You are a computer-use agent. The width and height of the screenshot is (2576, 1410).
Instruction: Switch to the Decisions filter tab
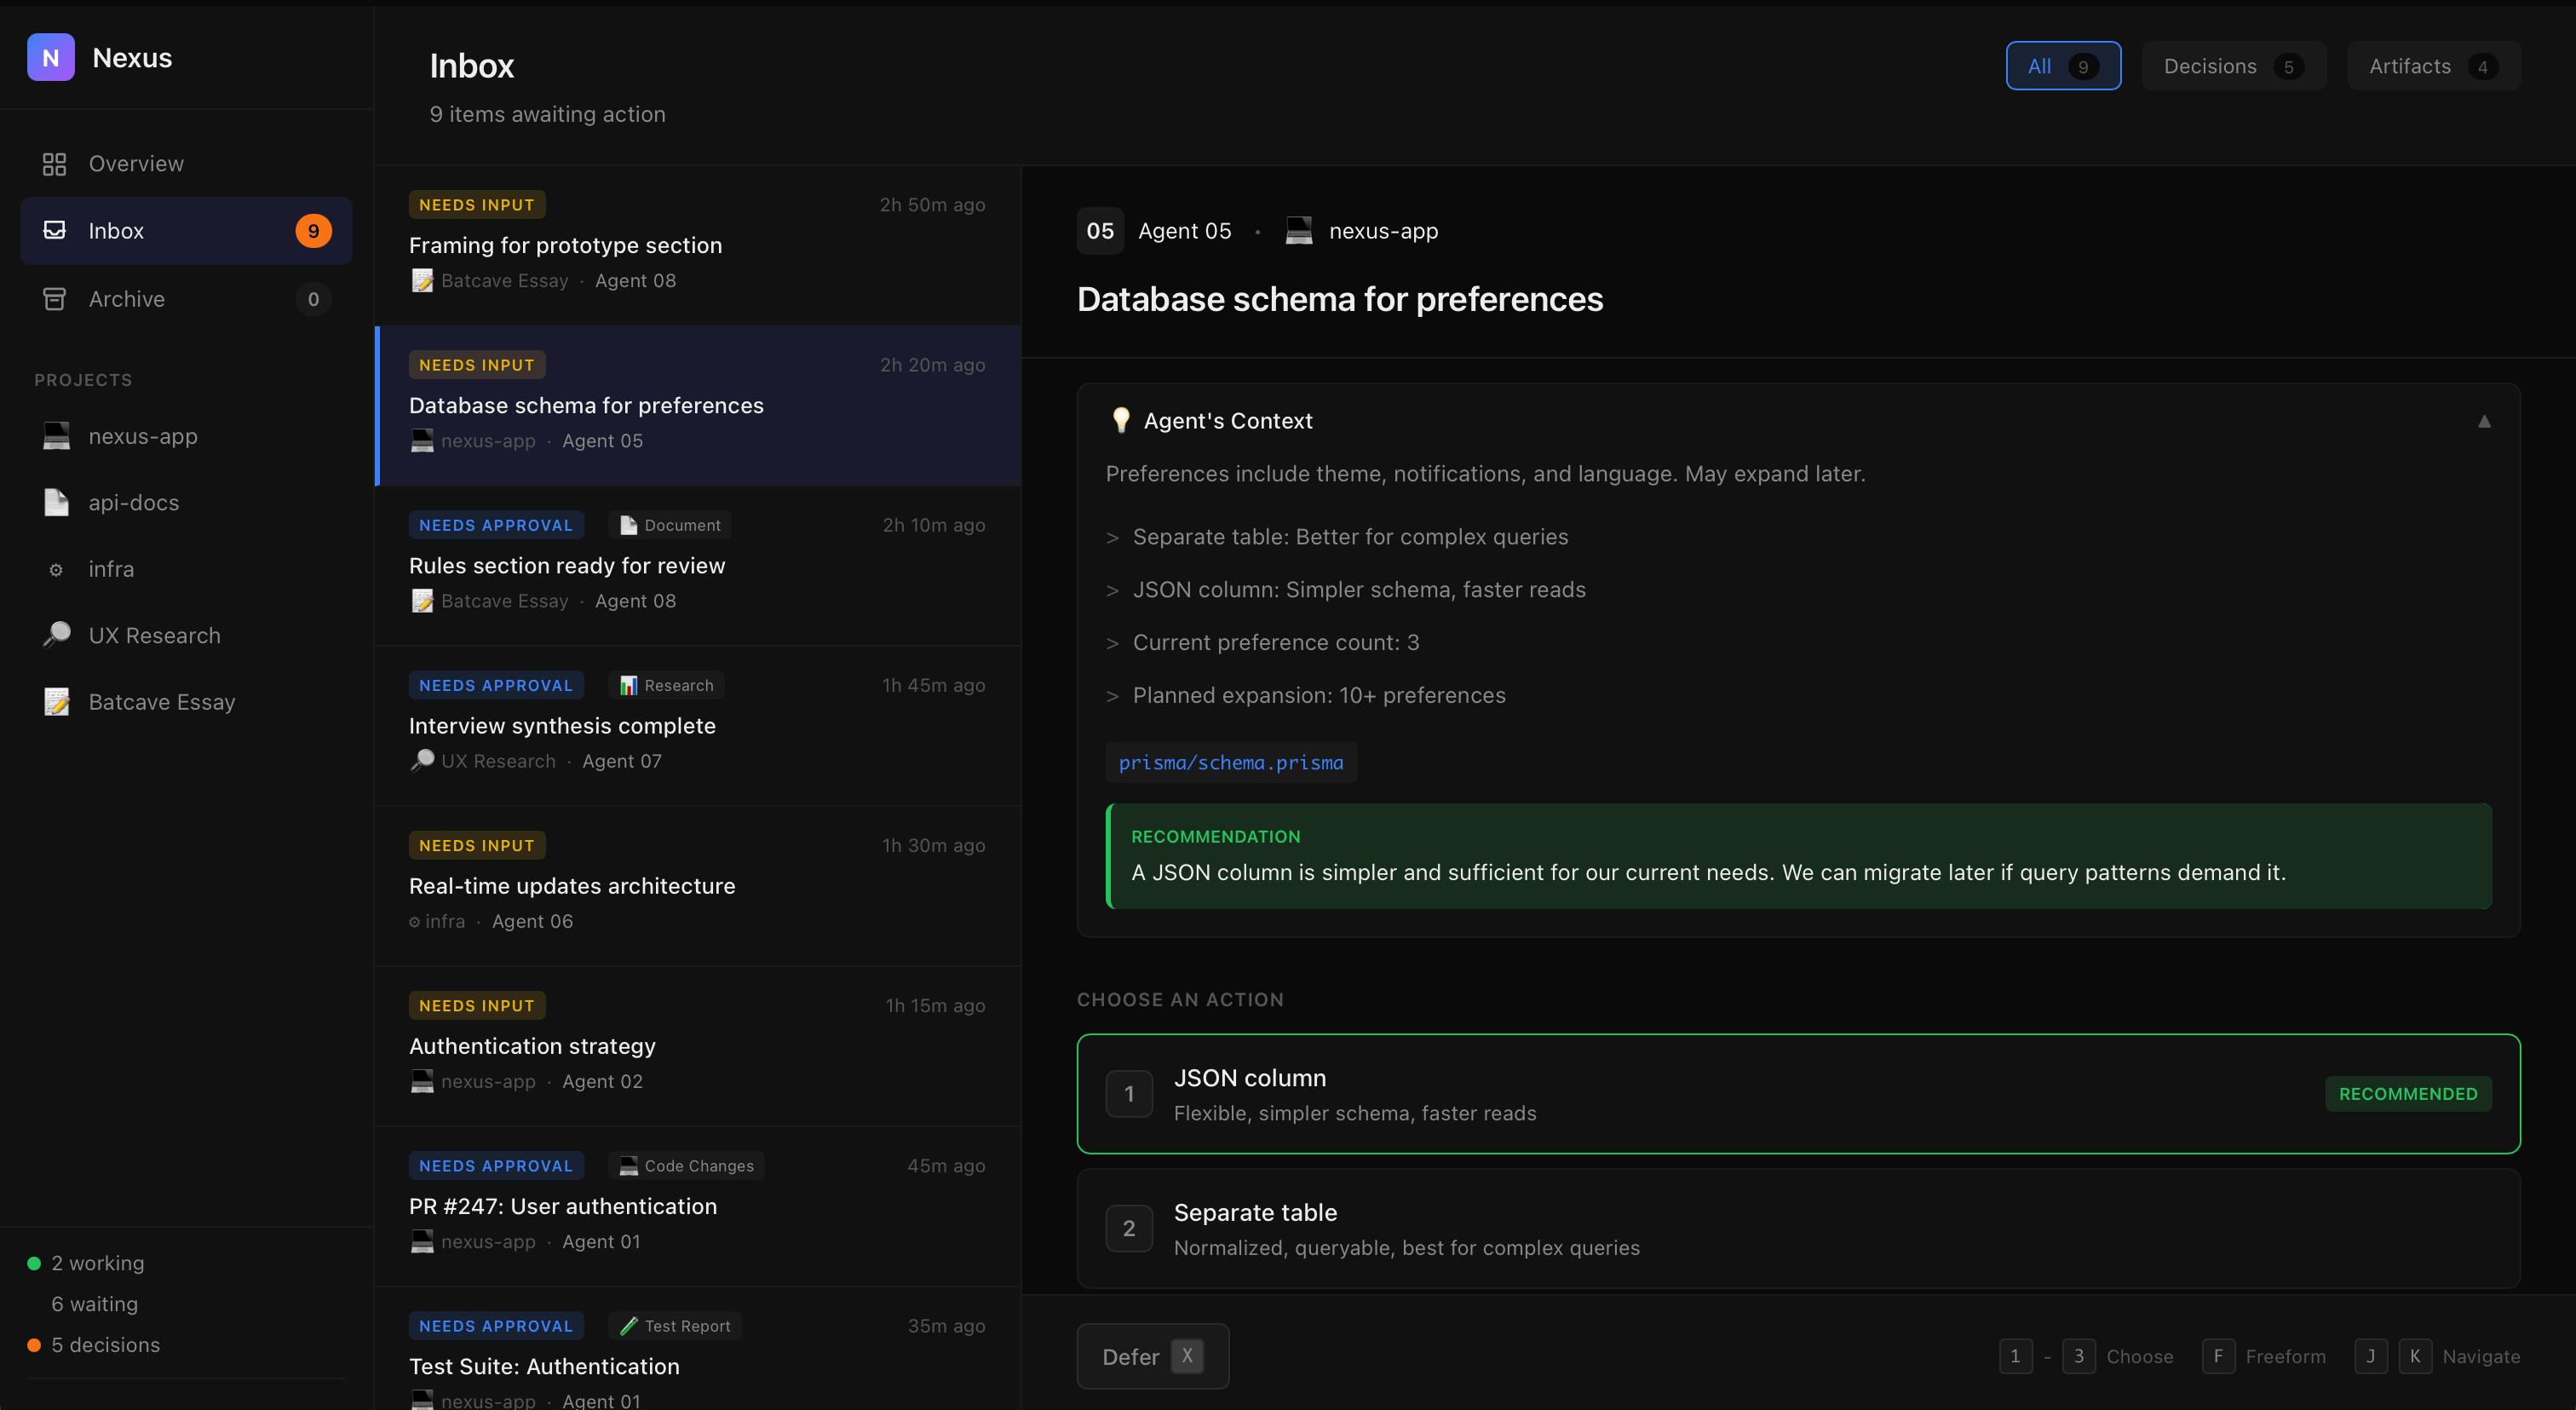click(x=2233, y=66)
